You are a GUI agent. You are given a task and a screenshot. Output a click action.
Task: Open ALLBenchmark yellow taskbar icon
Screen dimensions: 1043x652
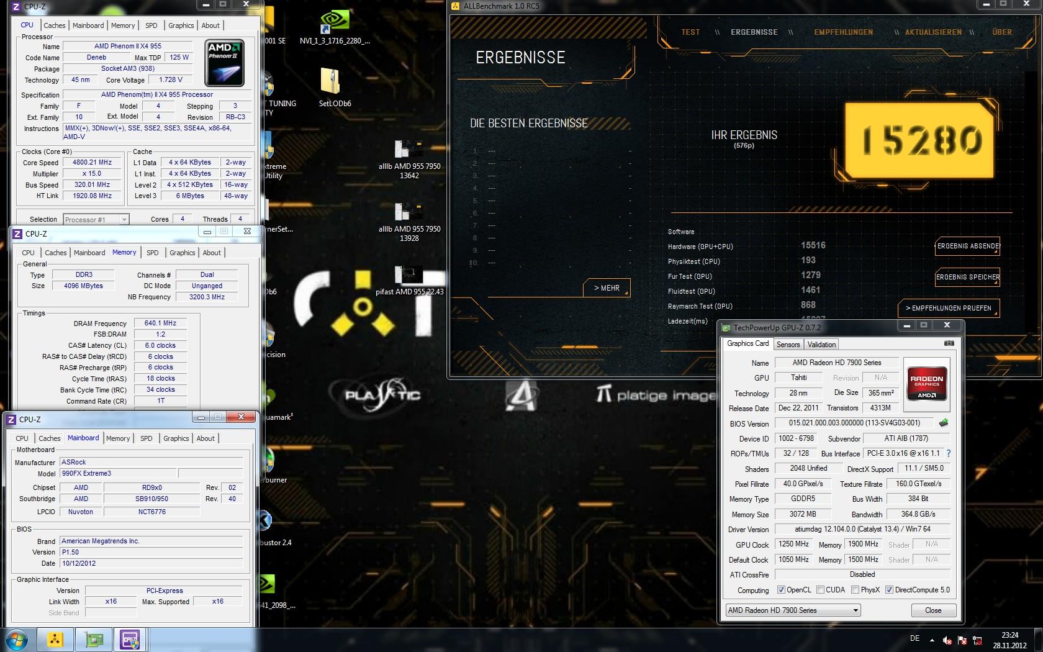click(55, 640)
